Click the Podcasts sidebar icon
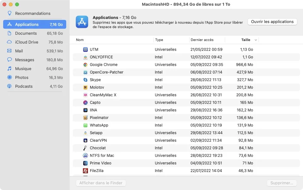Screen dimensions: 303x190 click(9, 86)
